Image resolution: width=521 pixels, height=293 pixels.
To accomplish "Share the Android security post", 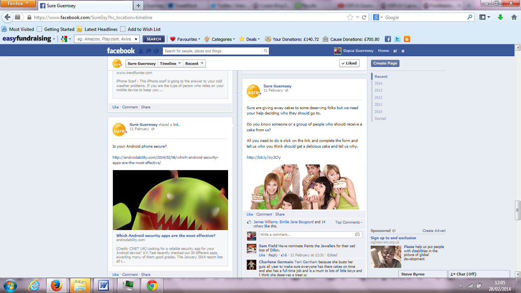I will click(146, 274).
